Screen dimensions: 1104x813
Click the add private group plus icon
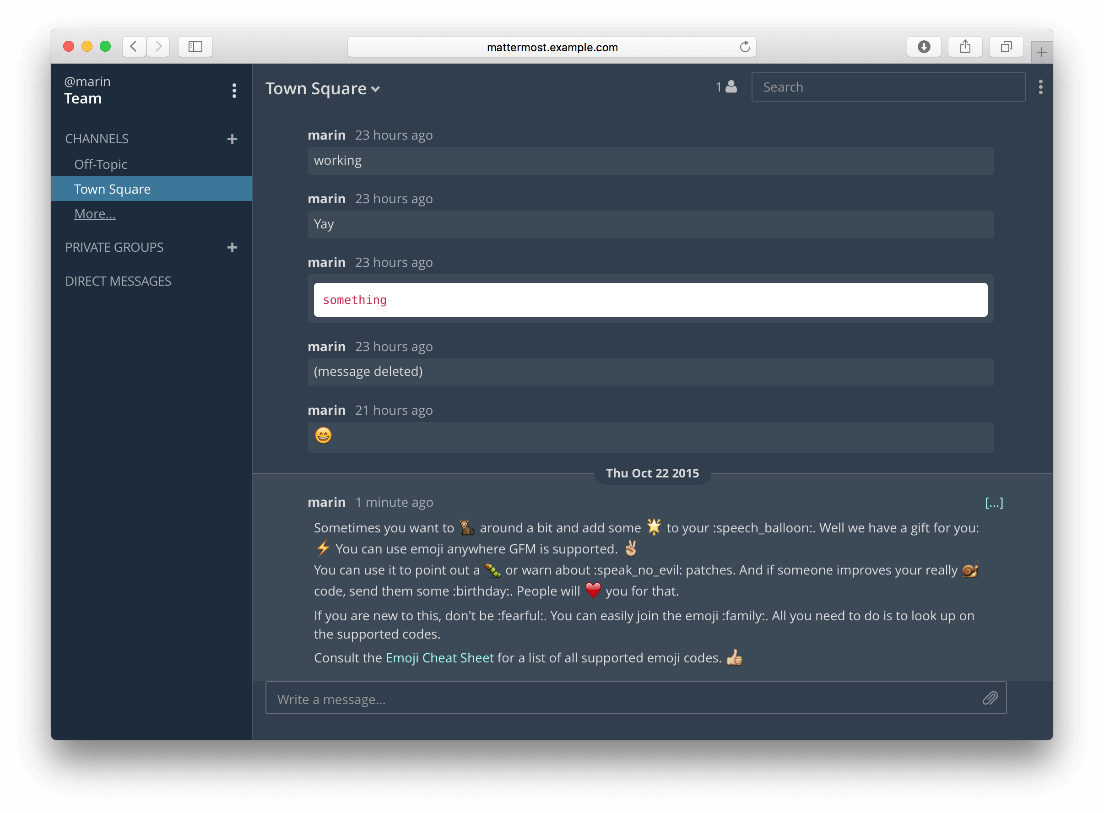(232, 248)
